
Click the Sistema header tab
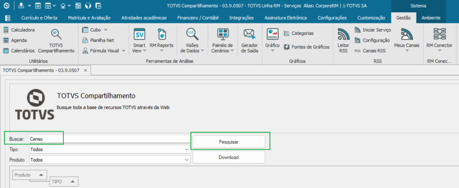coord(418,6)
